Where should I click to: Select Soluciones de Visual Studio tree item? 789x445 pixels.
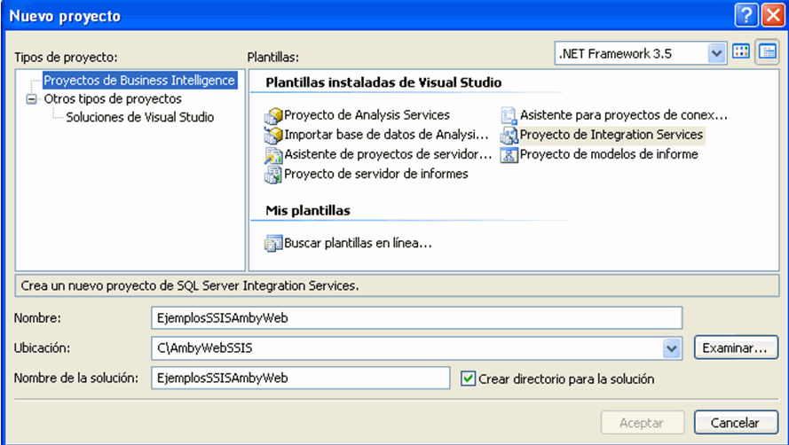pyautogui.click(x=140, y=118)
